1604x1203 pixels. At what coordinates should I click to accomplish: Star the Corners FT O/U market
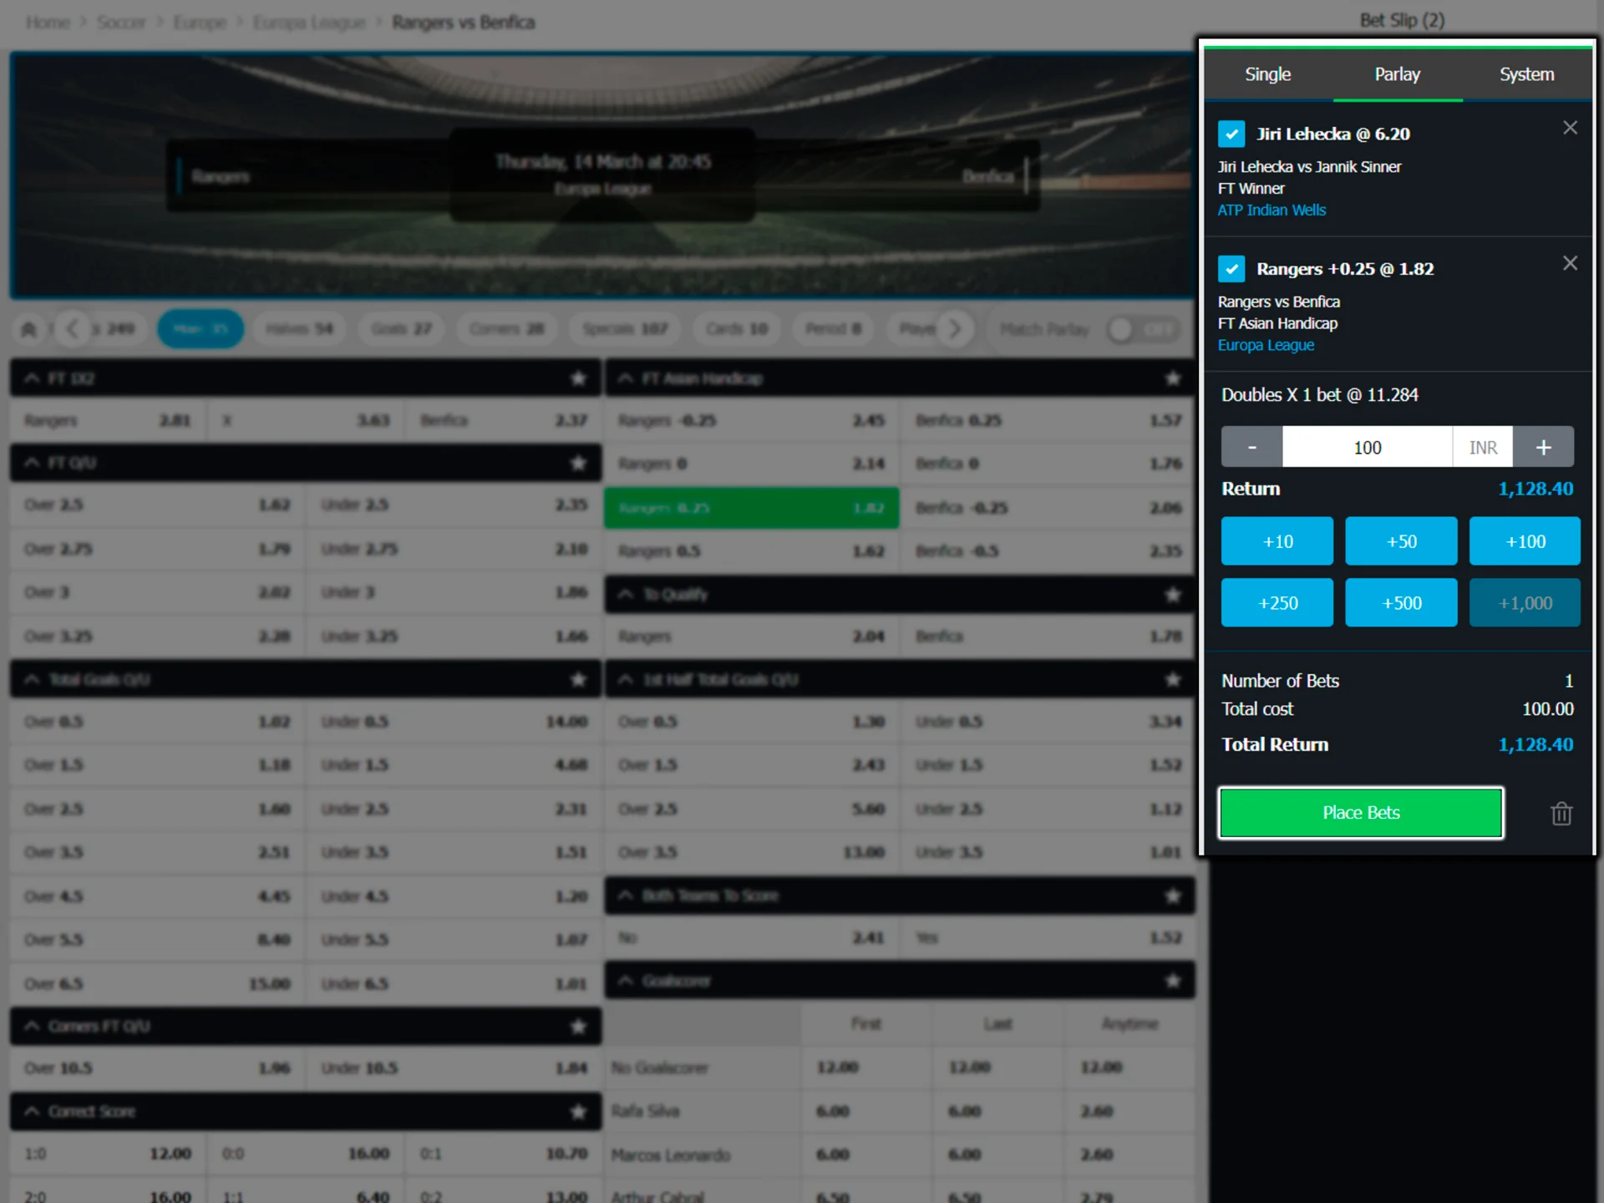(578, 1026)
